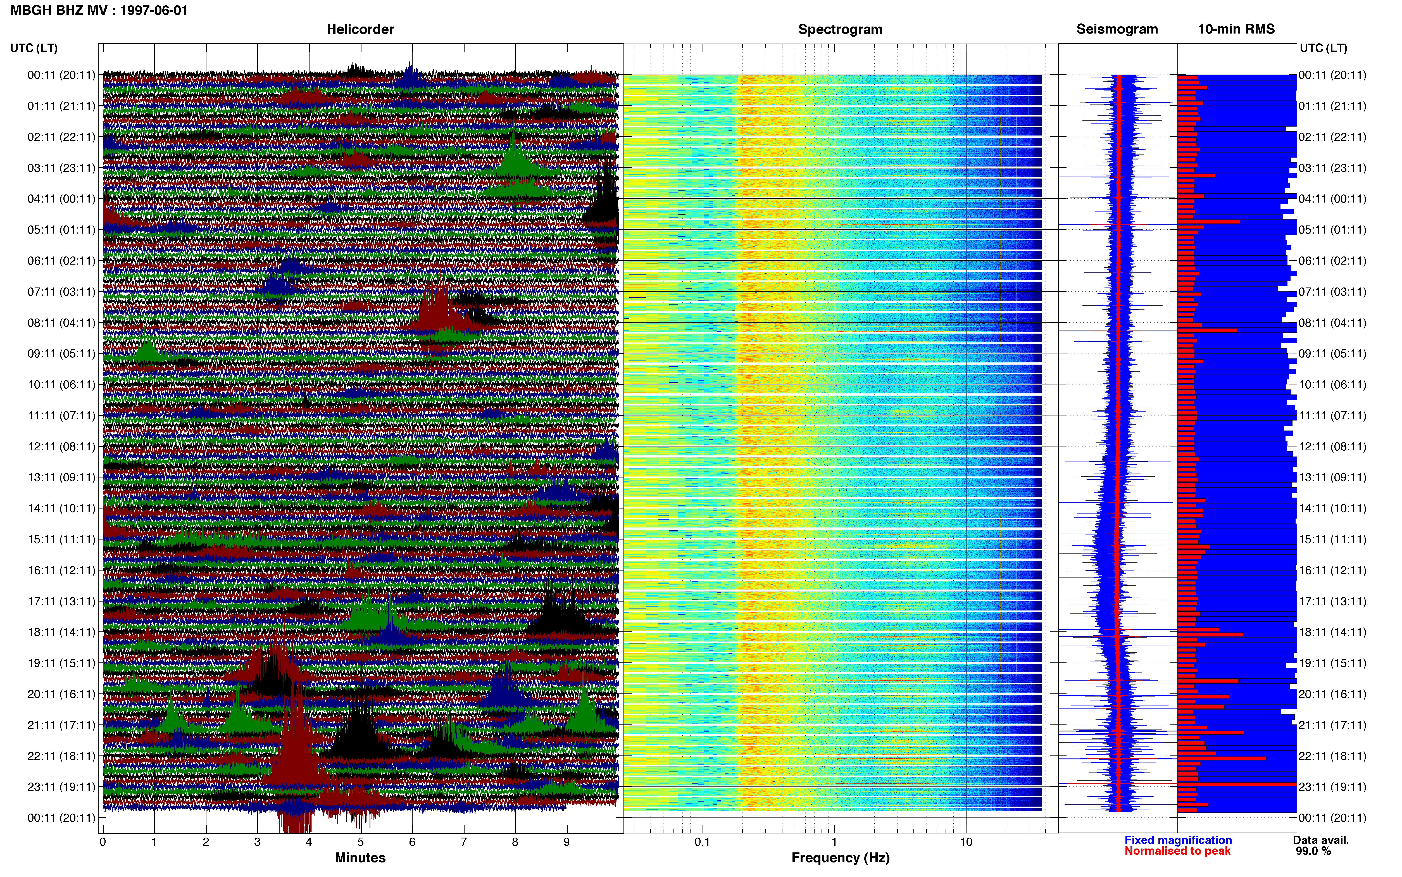The image size is (1402, 877).
Task: Click the left 'UTC (LT)' axis header
Action: tap(34, 47)
